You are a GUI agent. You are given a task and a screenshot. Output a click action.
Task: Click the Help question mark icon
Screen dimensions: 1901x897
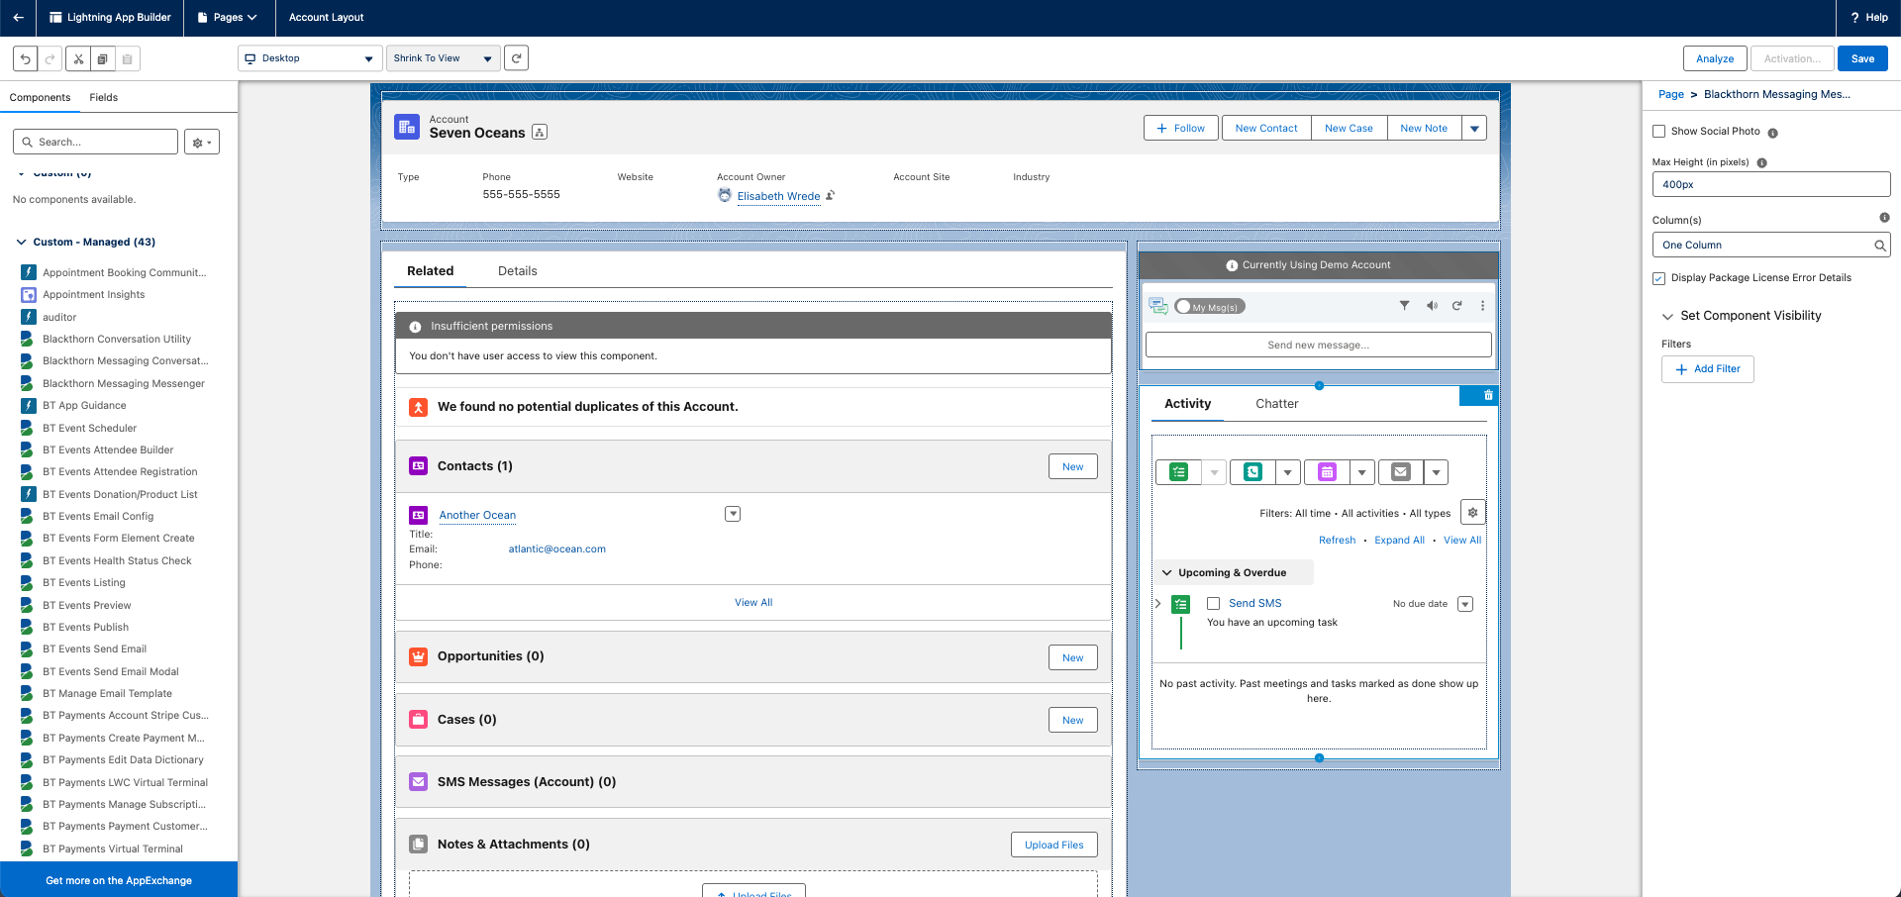[1854, 18]
